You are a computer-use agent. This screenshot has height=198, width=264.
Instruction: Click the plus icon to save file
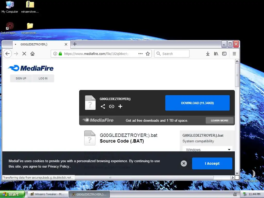[x=120, y=106]
